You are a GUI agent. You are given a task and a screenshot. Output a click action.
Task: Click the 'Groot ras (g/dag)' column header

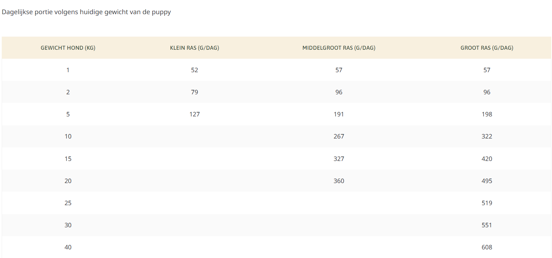click(x=487, y=48)
